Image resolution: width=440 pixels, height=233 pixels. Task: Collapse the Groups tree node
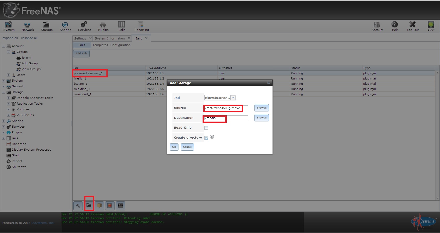(x=9, y=52)
